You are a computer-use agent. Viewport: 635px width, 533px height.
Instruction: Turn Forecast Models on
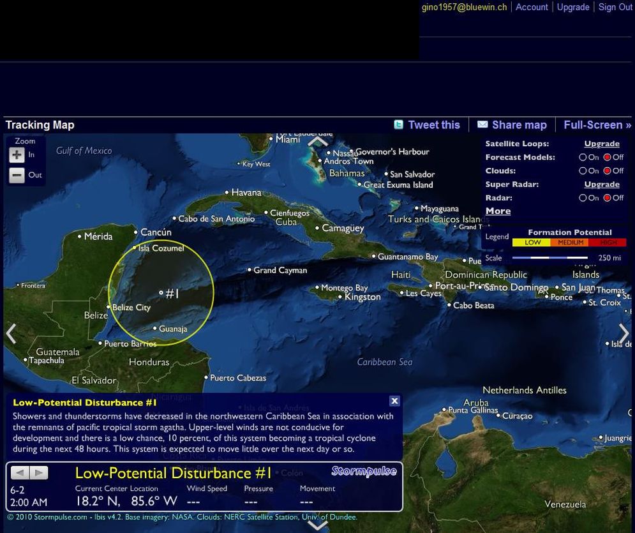coord(583,158)
